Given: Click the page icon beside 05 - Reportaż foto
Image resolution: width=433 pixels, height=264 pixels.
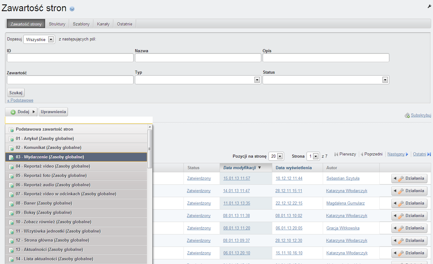Looking at the screenshot, I should [11, 176].
